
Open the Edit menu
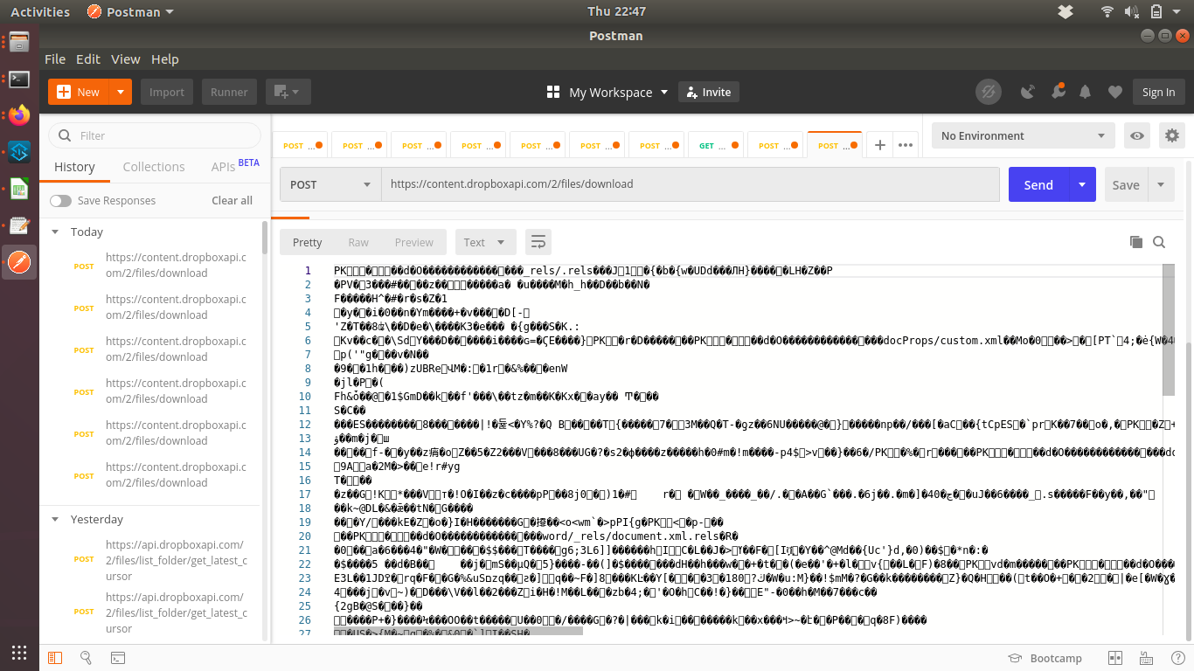tap(88, 59)
